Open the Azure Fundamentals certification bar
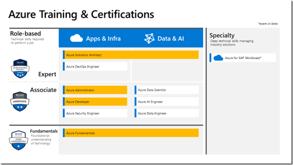 (131, 133)
